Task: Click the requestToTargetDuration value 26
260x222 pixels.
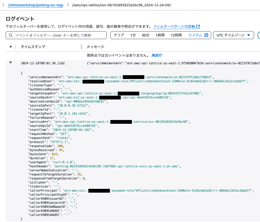Action: 79,174
